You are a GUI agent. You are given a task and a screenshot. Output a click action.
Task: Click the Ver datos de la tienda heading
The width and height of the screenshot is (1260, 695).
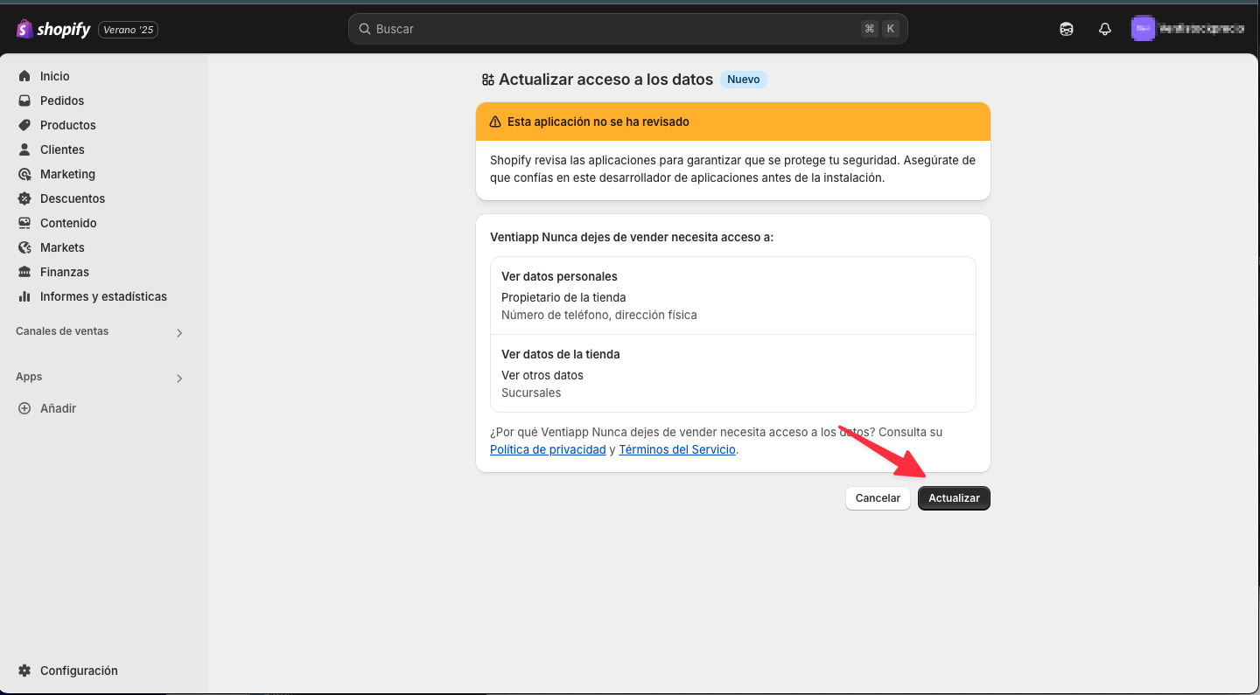(x=561, y=354)
